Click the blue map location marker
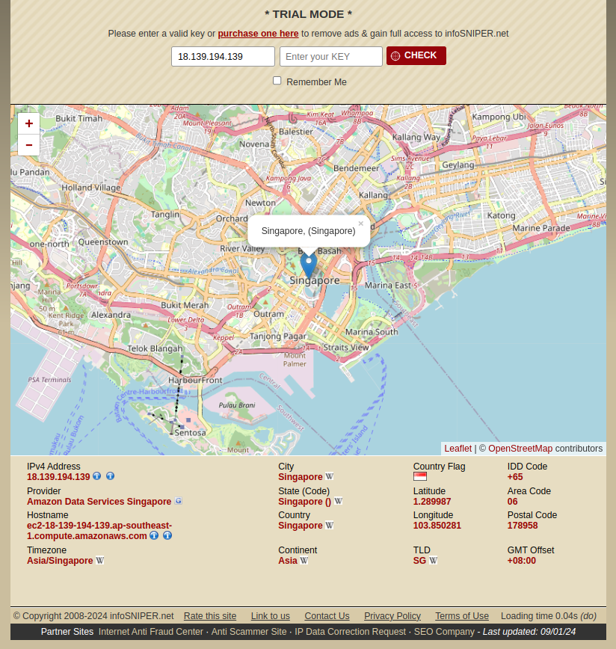The width and height of the screenshot is (616, 649). (308, 265)
